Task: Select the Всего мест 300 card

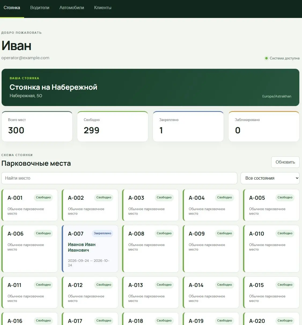Action: [37, 126]
